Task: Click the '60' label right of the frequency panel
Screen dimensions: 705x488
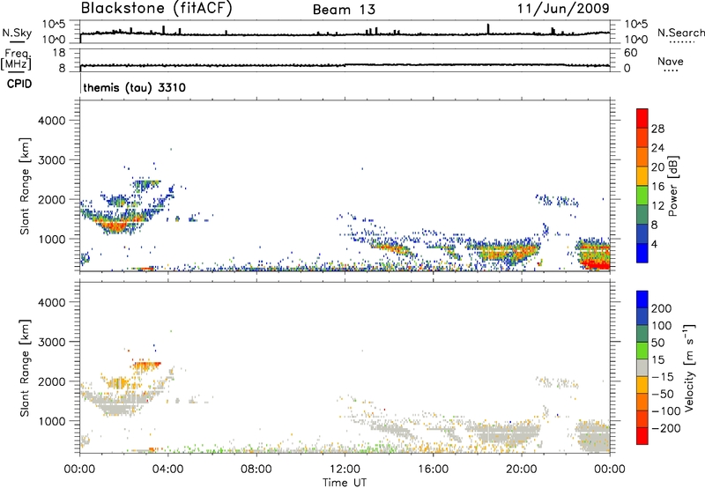Action: [x=630, y=53]
